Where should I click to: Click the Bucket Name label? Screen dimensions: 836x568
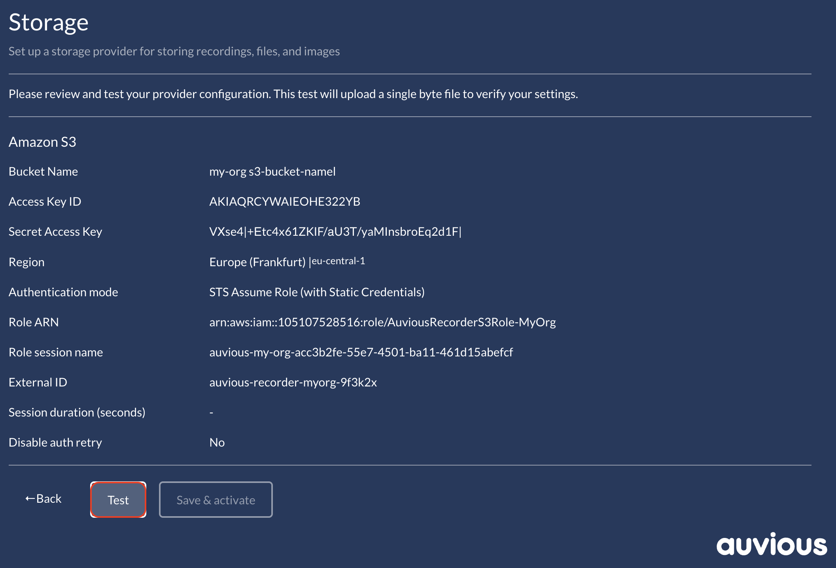tap(43, 172)
